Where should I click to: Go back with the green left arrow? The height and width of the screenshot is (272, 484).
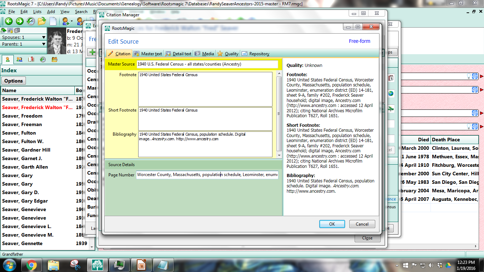(9, 21)
